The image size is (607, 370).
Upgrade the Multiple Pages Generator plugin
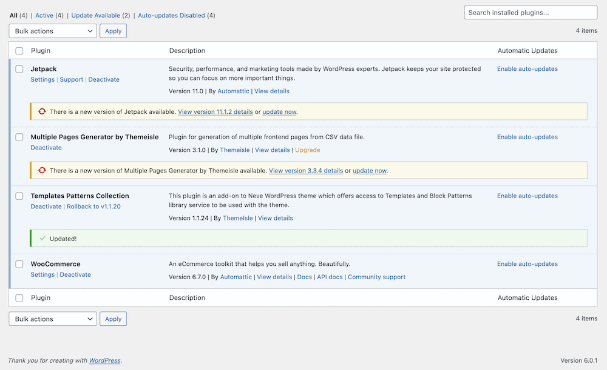click(307, 150)
